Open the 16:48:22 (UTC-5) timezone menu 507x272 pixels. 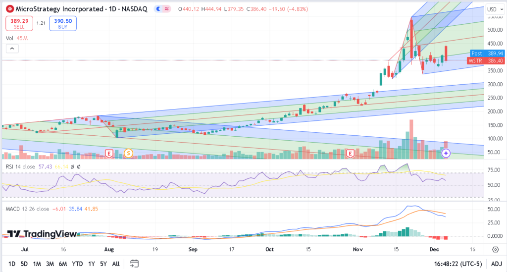(x=458, y=264)
